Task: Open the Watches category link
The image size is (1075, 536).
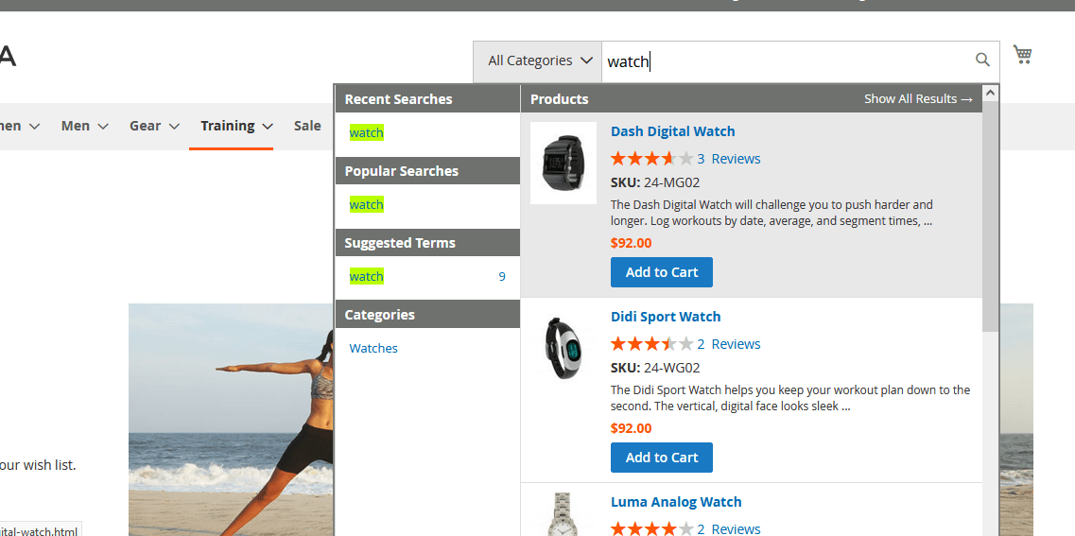Action: [373, 349]
